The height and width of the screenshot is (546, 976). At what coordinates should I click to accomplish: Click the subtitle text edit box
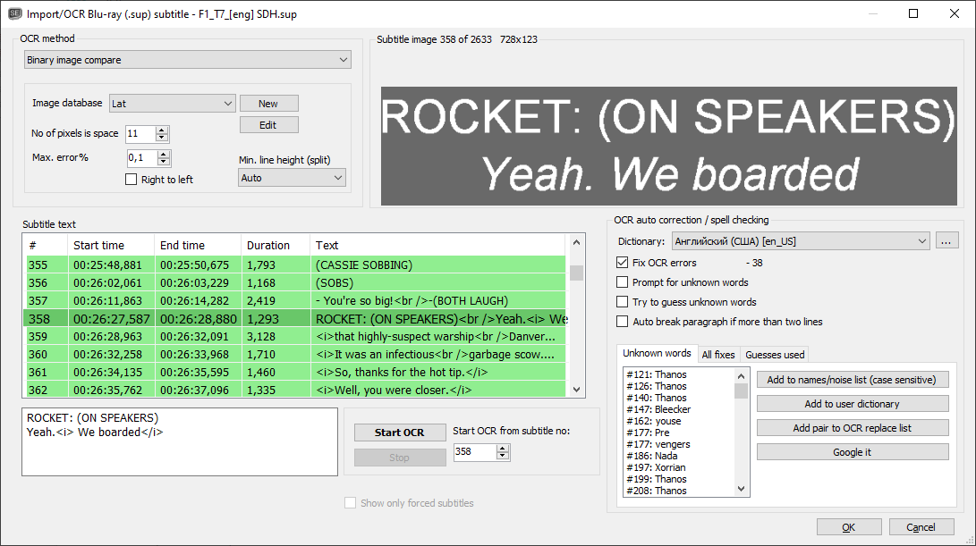[180, 442]
